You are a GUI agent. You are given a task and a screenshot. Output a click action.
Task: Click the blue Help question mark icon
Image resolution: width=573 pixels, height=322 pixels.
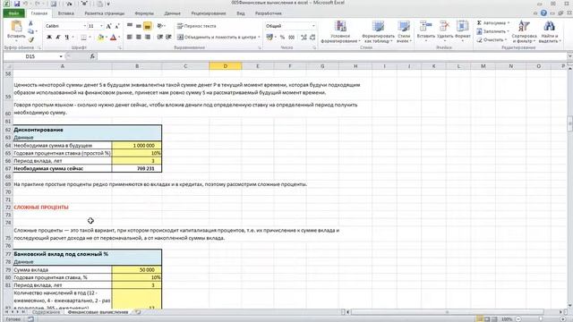(543, 13)
